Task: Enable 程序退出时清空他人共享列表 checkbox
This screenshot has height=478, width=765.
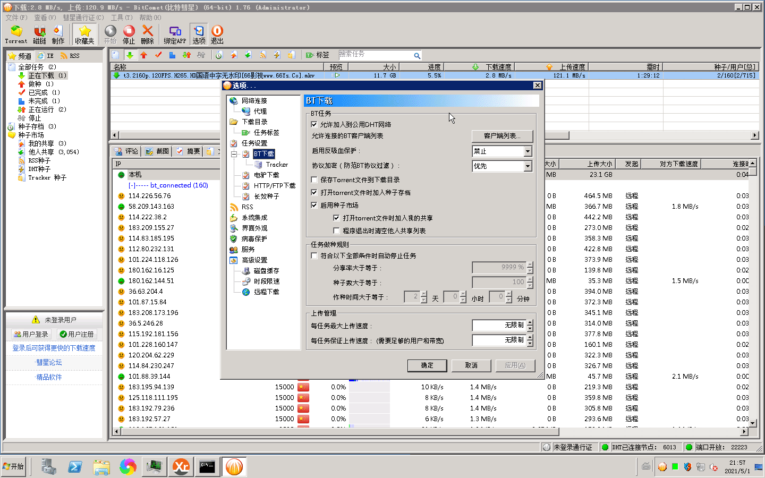Action: click(x=336, y=231)
